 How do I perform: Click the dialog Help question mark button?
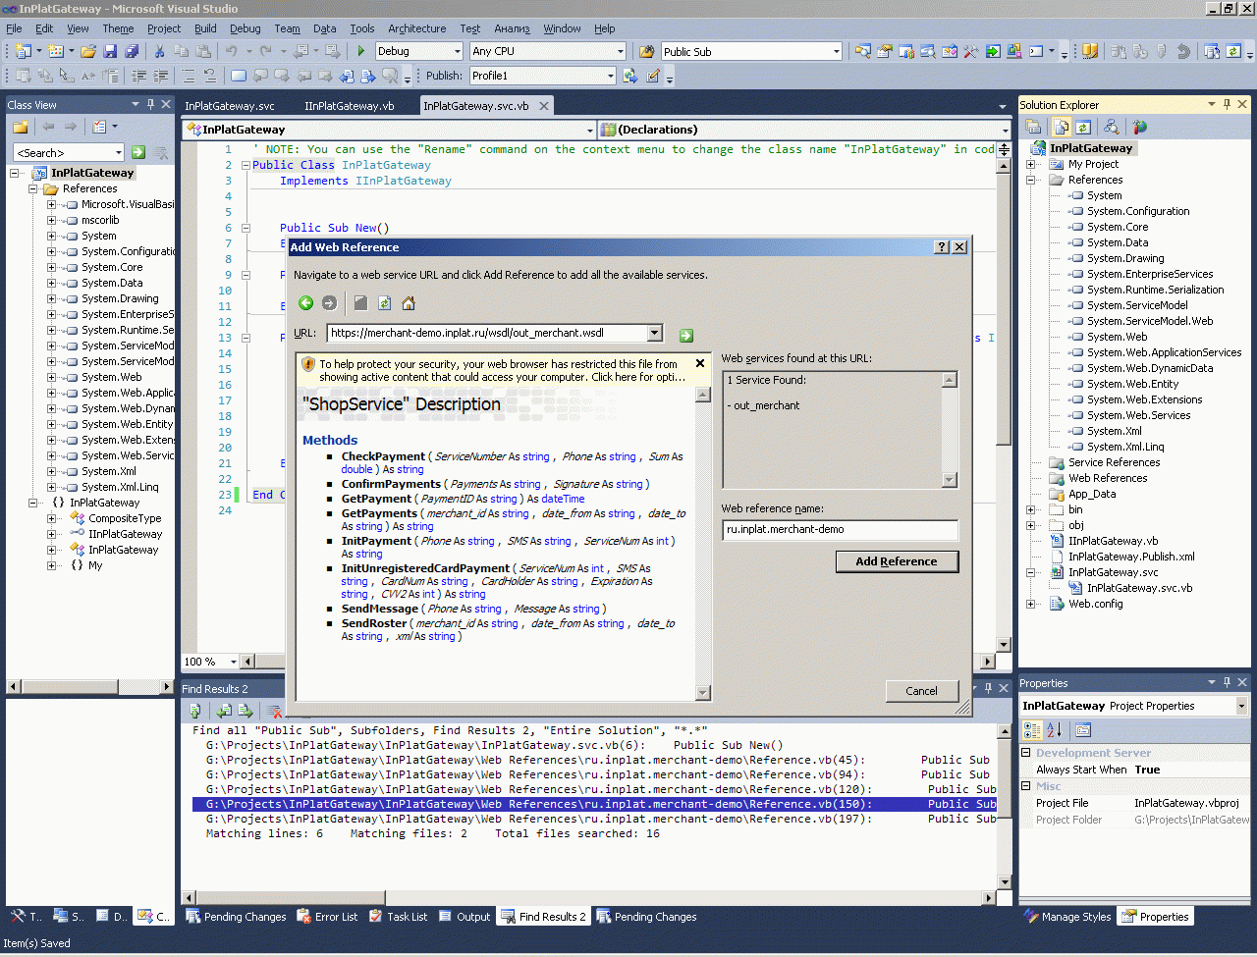coord(942,247)
